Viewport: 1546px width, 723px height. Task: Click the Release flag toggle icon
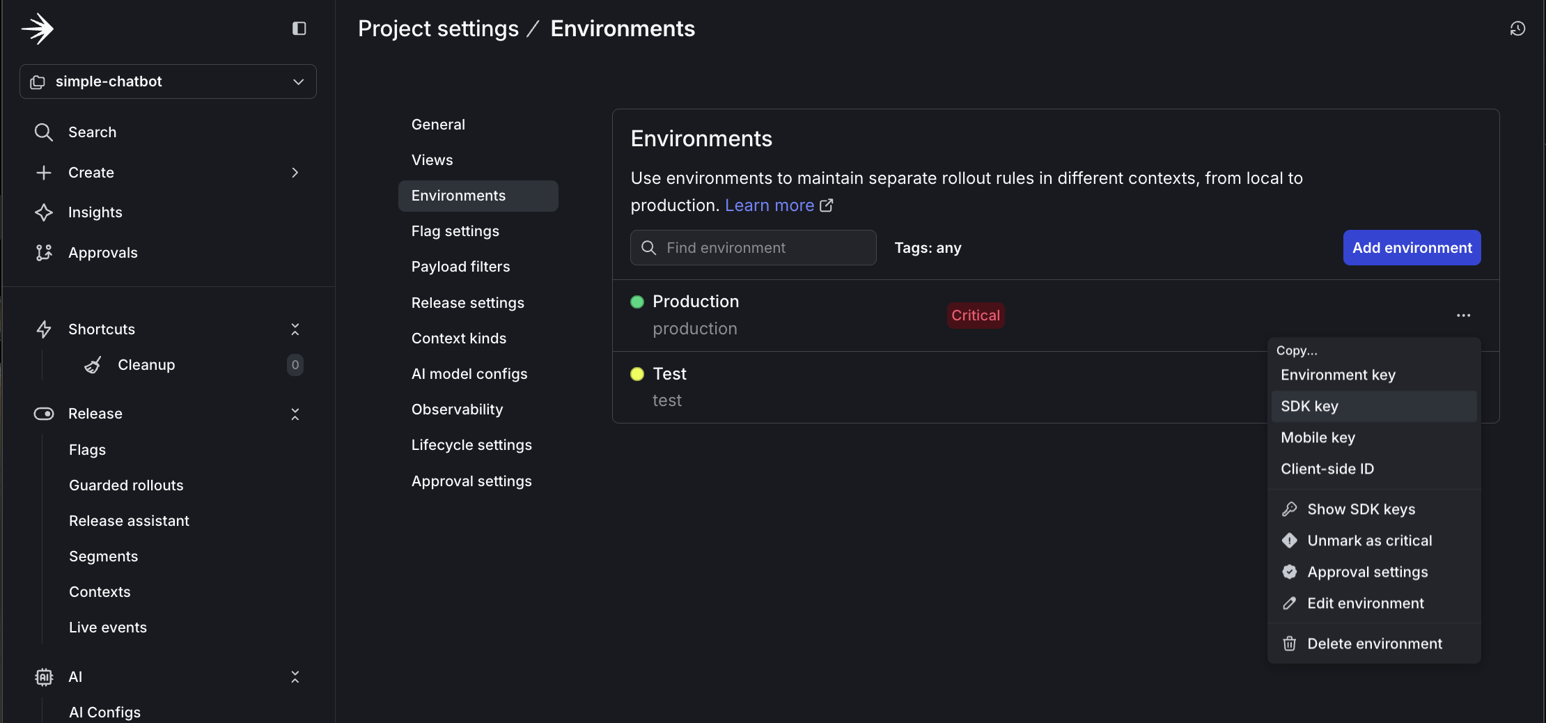(43, 413)
